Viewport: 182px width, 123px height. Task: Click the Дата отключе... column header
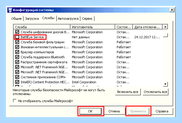tap(147, 27)
